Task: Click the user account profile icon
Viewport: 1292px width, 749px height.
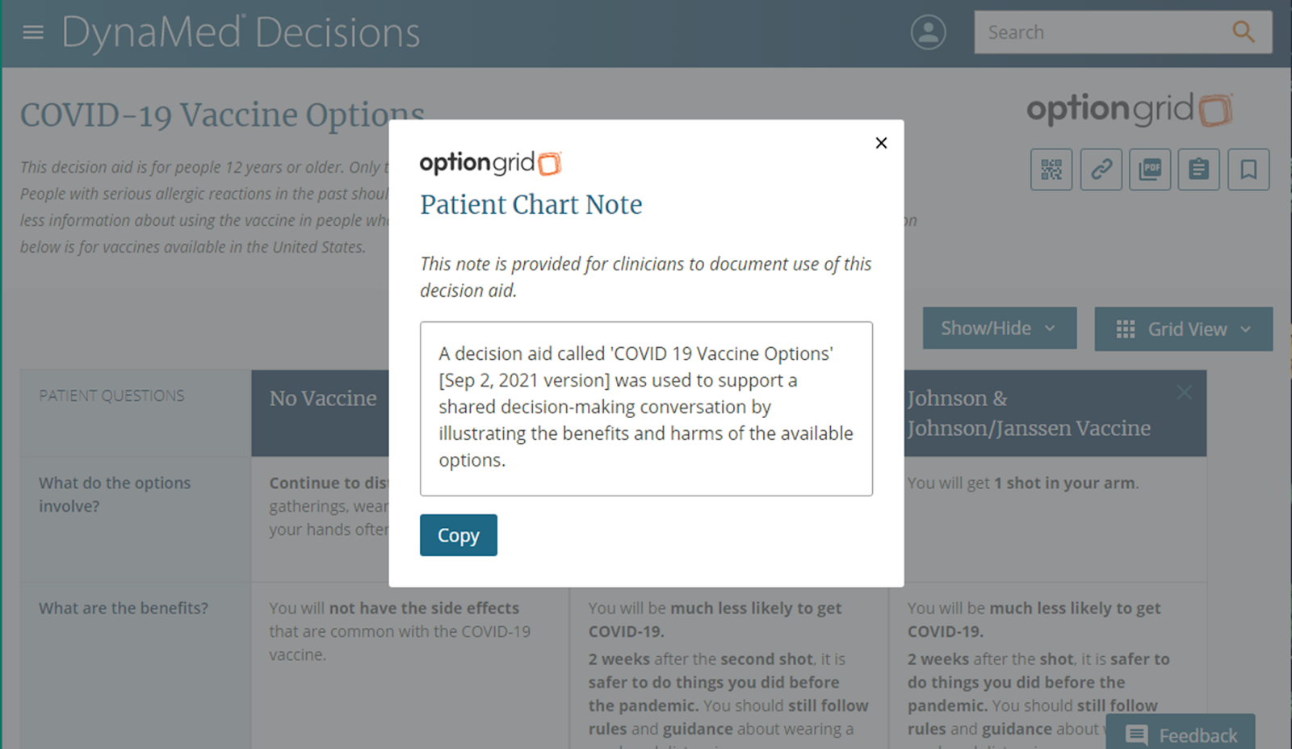Action: [x=929, y=32]
